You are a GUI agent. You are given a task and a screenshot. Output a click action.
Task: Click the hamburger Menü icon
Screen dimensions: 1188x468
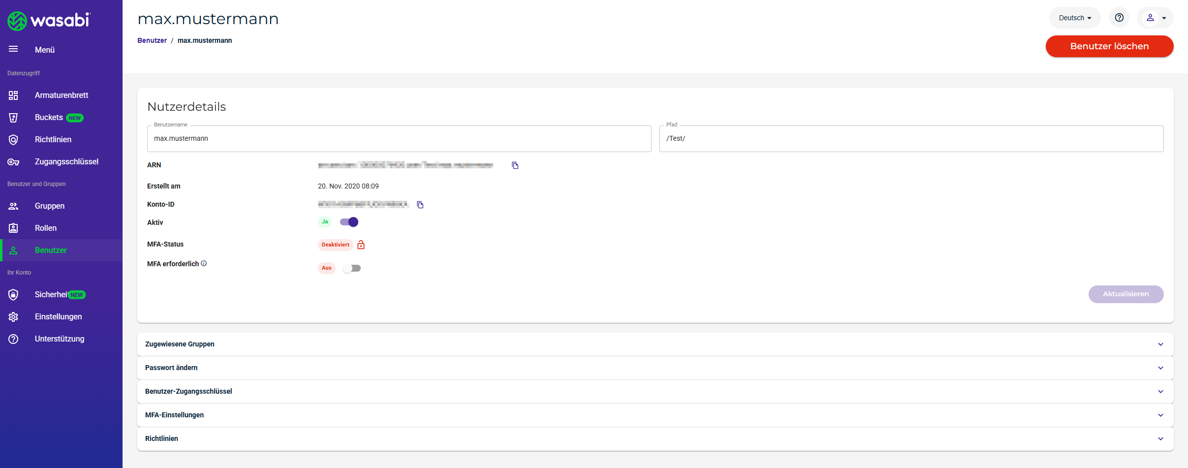[13, 49]
